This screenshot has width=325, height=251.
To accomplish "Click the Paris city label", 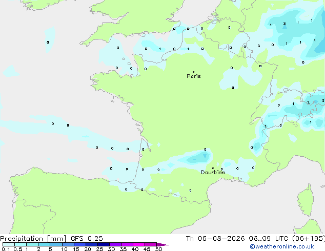I will coord(194,76).
